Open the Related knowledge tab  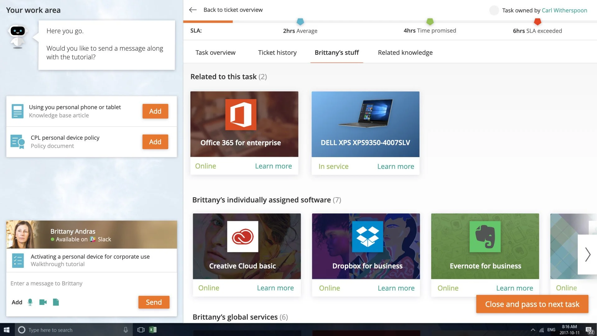click(405, 53)
